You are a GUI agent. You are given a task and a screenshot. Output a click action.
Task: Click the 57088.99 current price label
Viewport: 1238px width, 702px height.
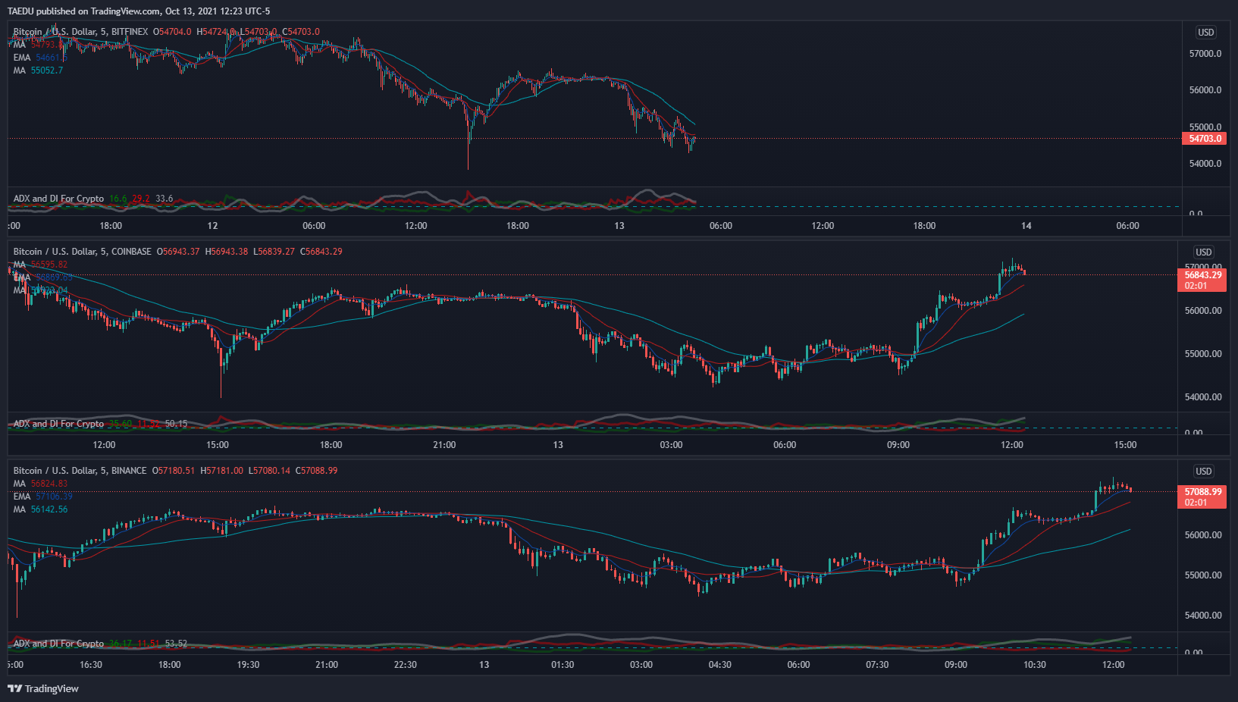coord(1202,492)
